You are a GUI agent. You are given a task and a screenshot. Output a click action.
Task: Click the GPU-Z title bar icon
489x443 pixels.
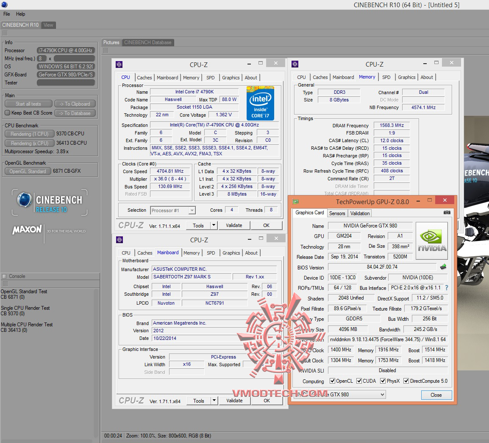tap(295, 202)
